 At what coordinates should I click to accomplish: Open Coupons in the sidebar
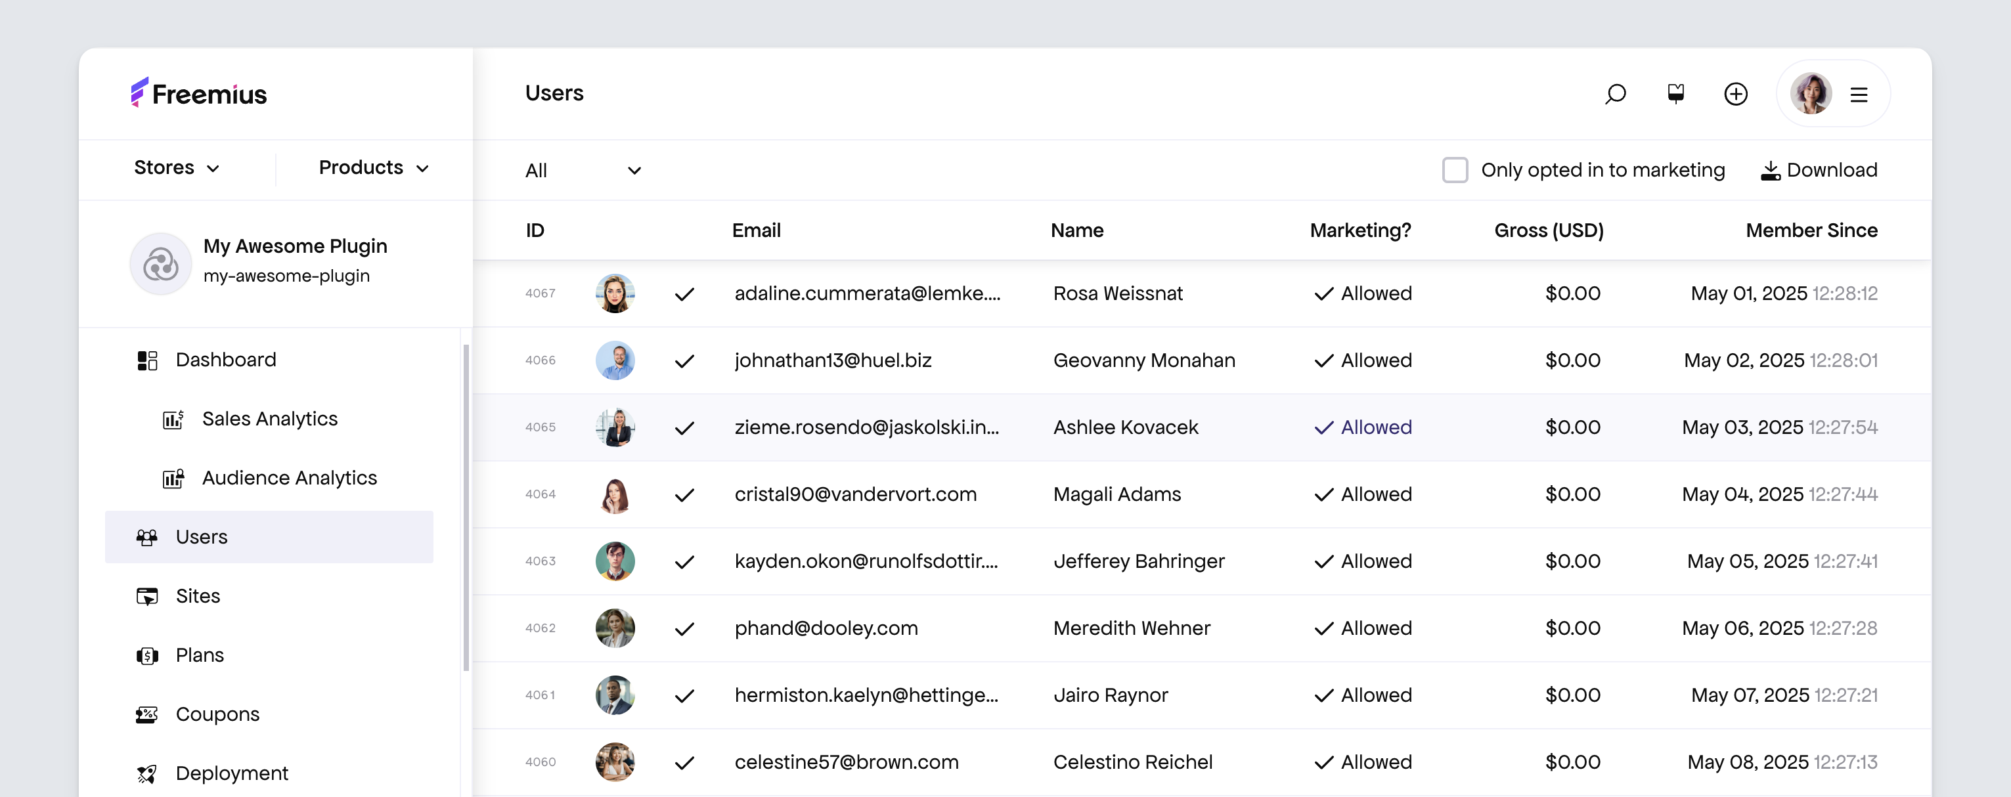click(x=269, y=714)
